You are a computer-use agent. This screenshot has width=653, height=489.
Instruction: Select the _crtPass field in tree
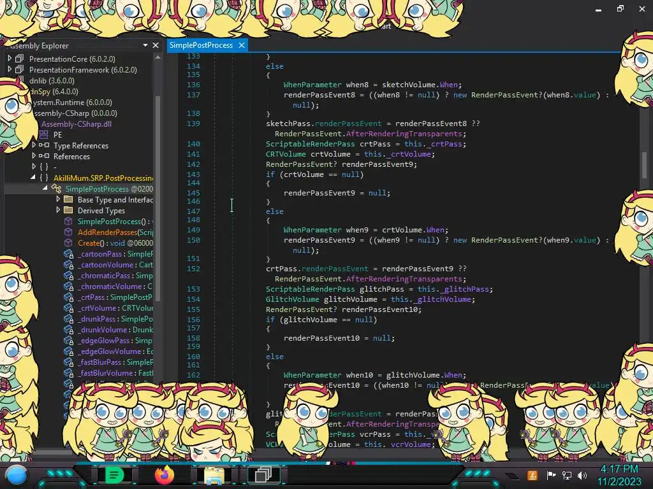coord(115,297)
